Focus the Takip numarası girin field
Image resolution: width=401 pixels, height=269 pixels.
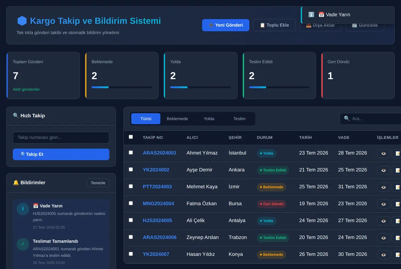61,138
